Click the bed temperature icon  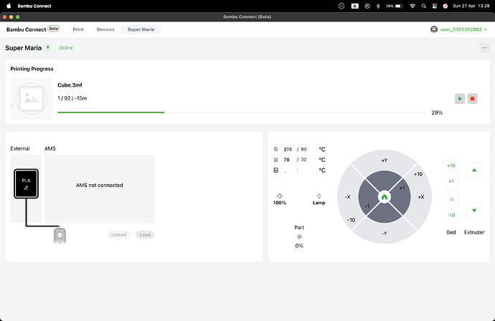click(x=276, y=160)
